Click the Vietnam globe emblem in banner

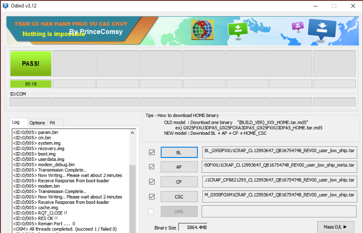pos(202,30)
